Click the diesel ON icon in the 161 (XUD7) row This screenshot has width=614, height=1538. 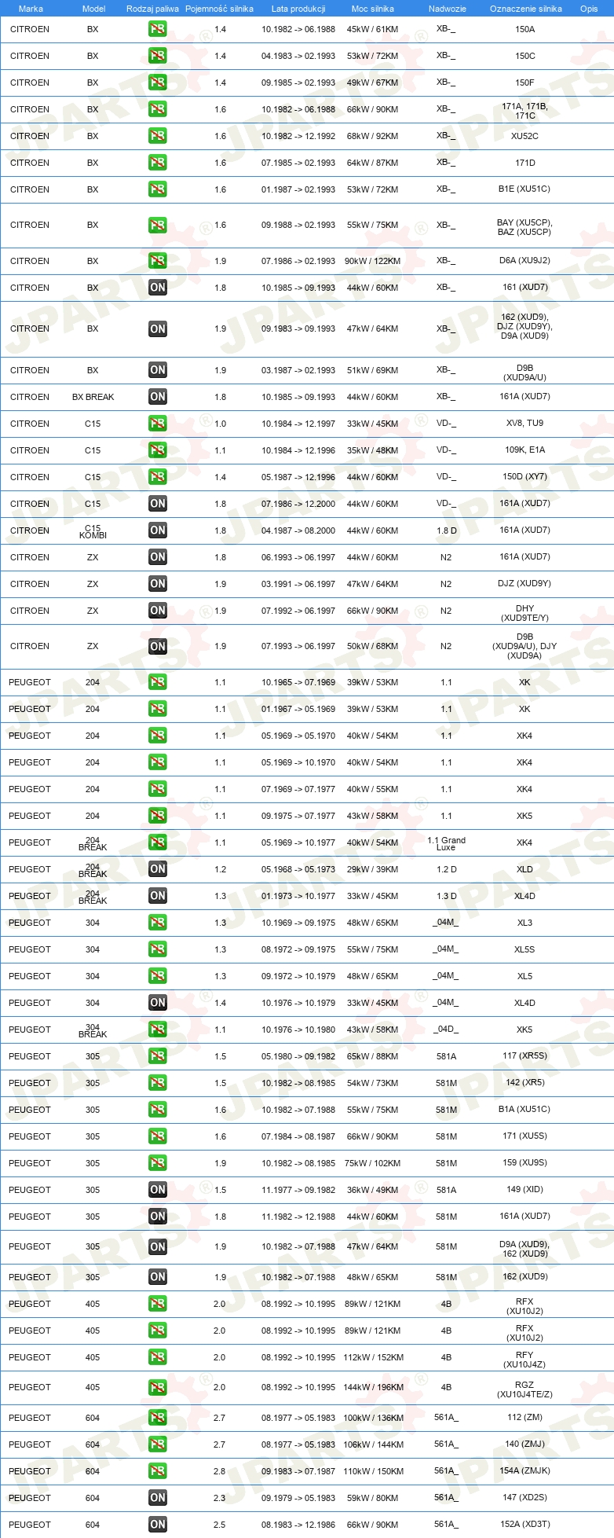coord(158,288)
